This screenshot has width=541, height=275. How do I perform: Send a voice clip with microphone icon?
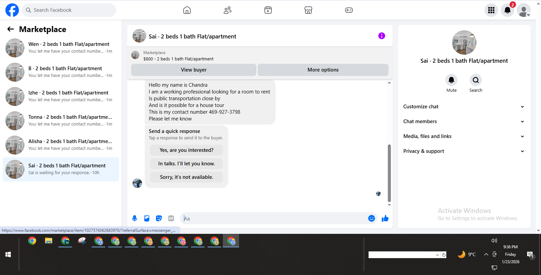click(135, 218)
